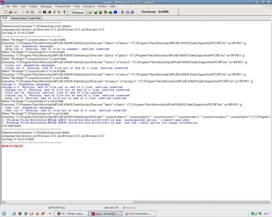Click the Total Commander quick launch disk icon
272x217 pixels.
(31, 213)
